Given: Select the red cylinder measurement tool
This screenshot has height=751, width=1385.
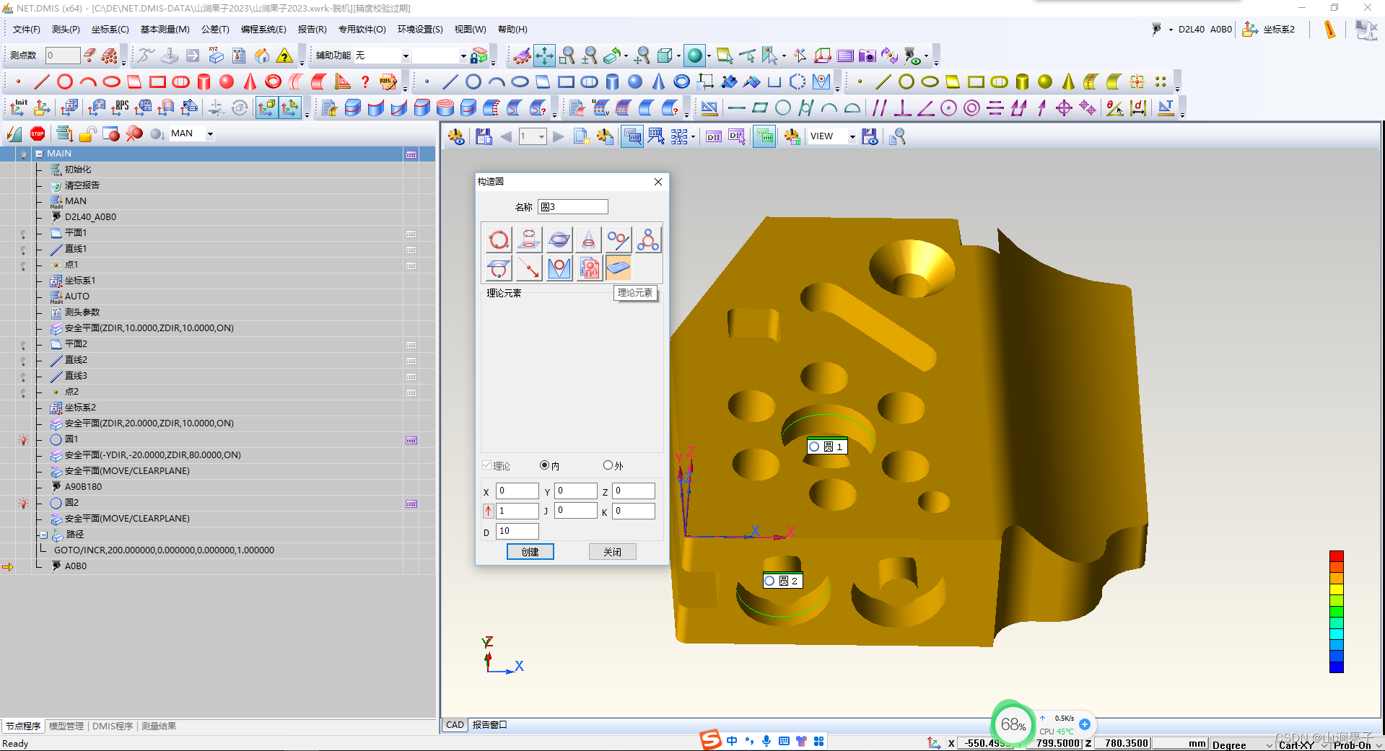Looking at the screenshot, I should 204,82.
